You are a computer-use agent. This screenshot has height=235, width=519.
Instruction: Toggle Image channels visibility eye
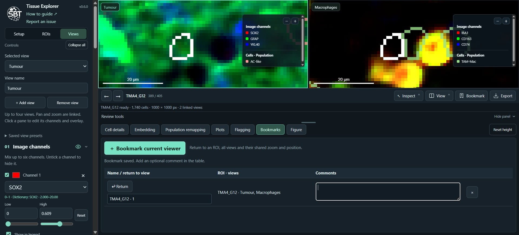click(78, 147)
